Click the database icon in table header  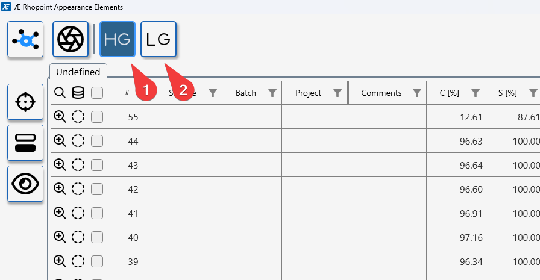(x=78, y=93)
